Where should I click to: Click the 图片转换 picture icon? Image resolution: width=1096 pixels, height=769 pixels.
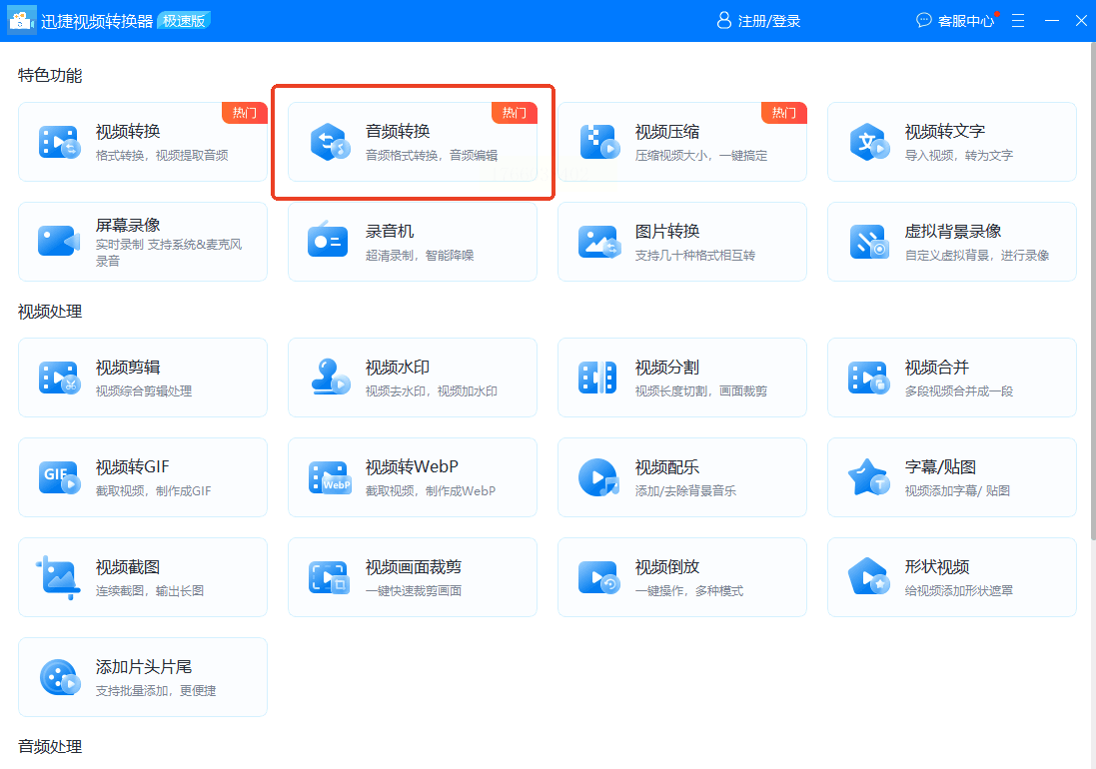point(599,242)
